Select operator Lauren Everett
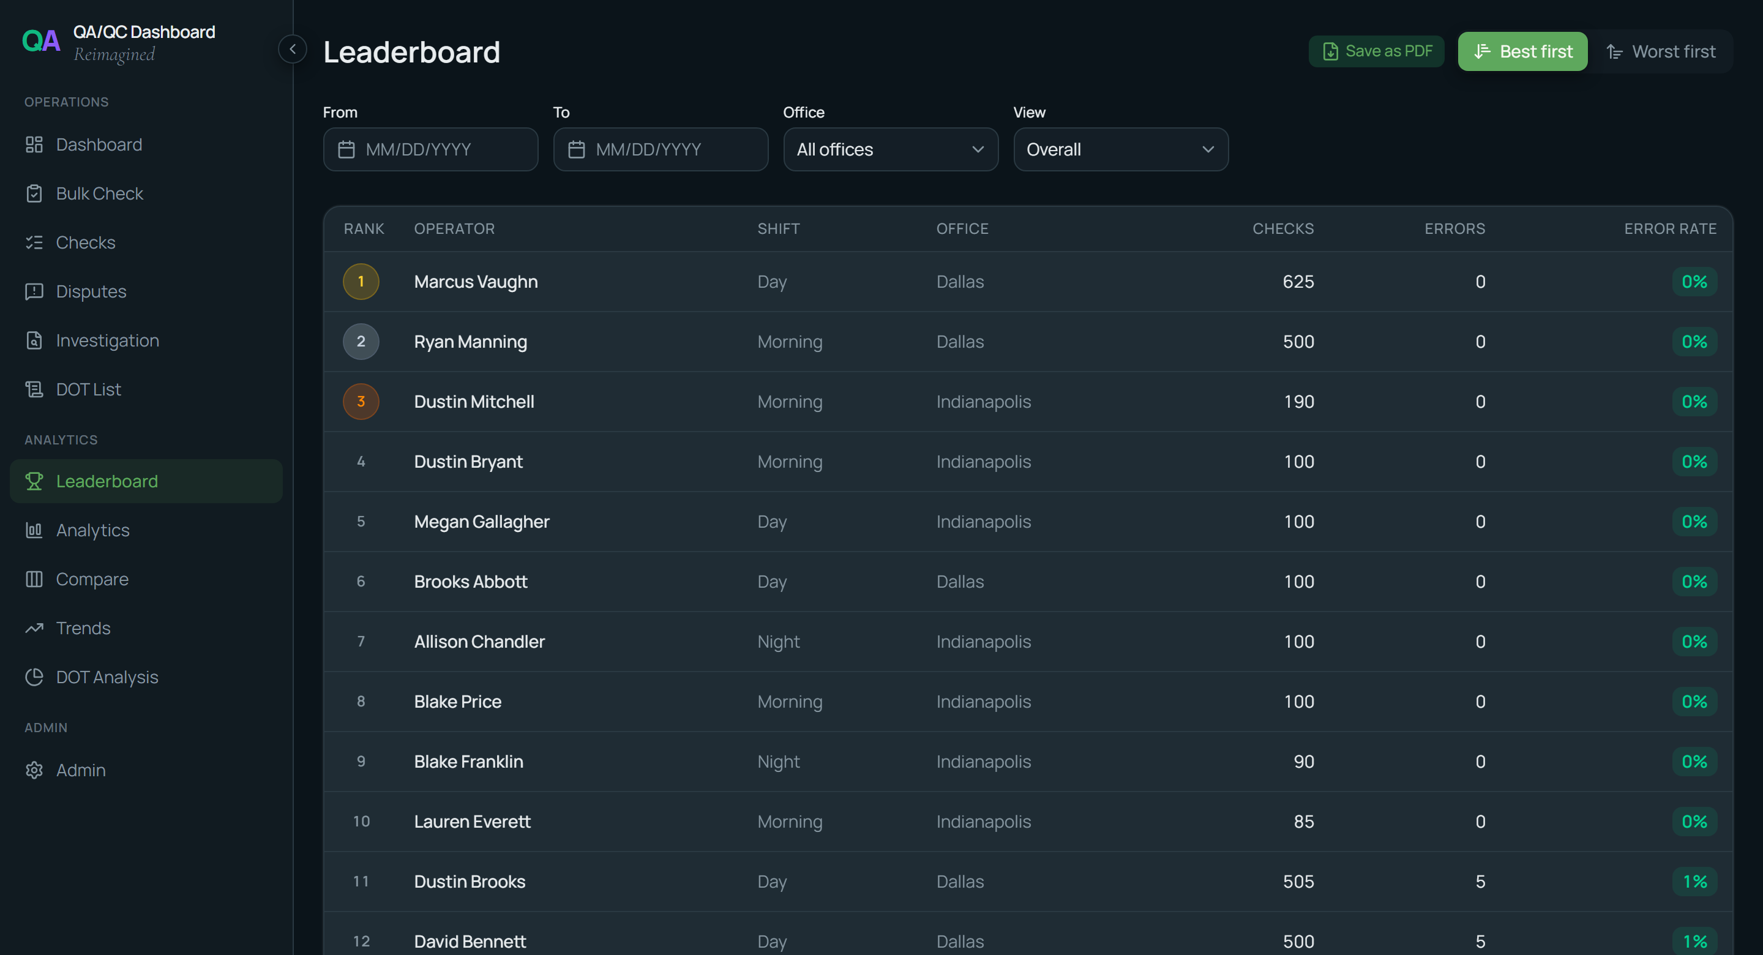This screenshot has width=1763, height=955. coord(472,822)
